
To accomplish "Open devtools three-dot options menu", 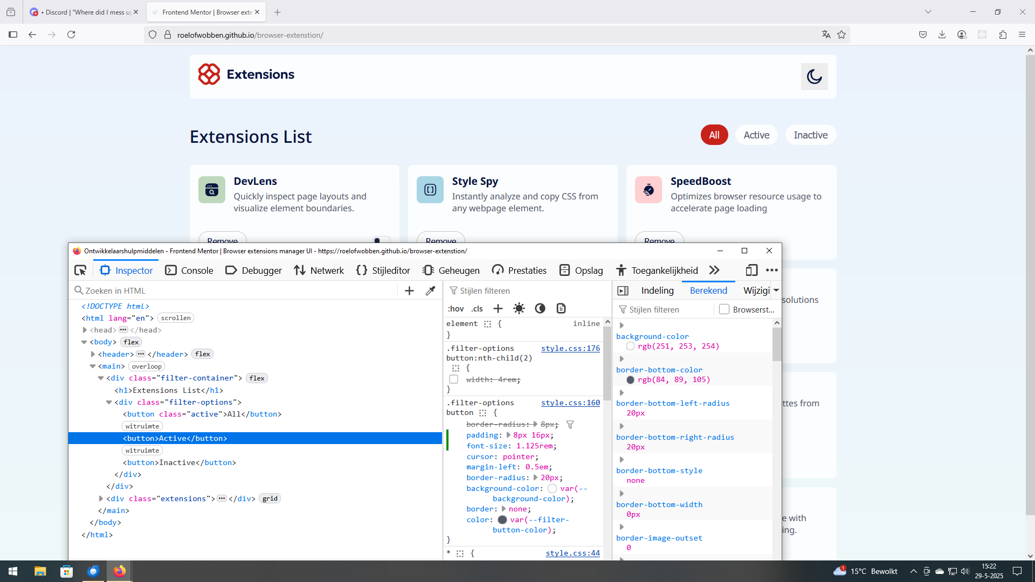I will coord(772,271).
